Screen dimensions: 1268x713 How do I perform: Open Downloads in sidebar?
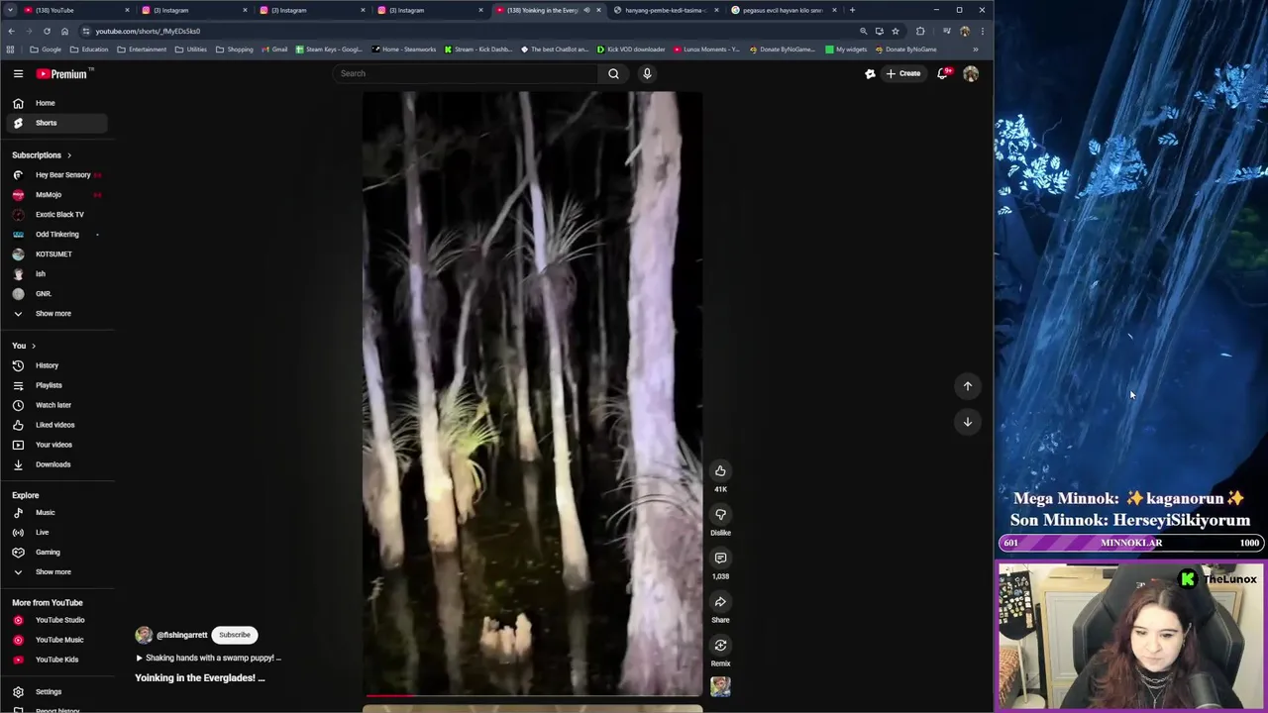point(56,464)
